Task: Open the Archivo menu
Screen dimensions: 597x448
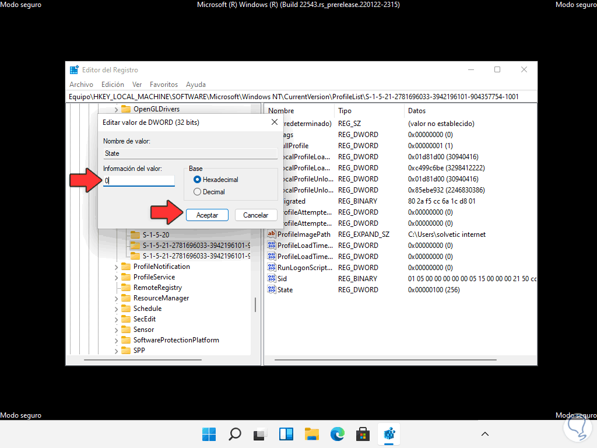Action: pyautogui.click(x=81, y=85)
